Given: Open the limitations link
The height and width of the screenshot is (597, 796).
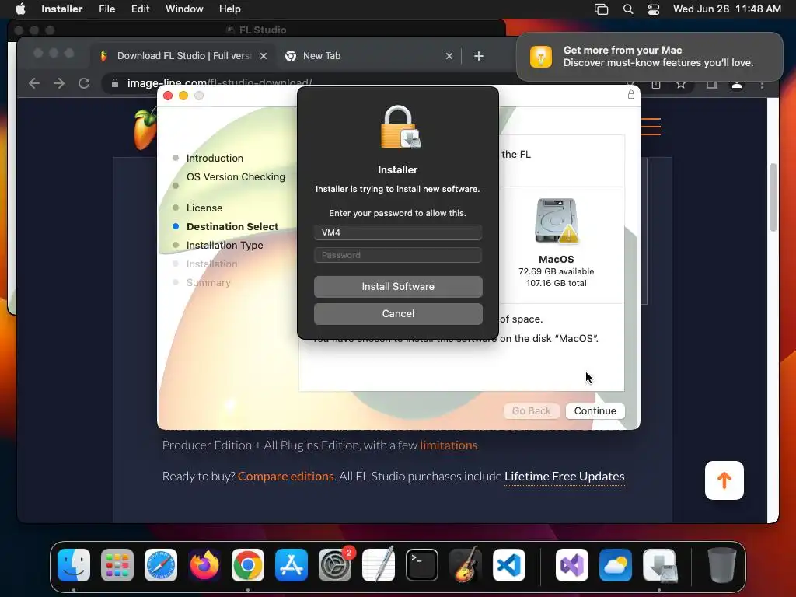Looking at the screenshot, I should click(x=449, y=445).
